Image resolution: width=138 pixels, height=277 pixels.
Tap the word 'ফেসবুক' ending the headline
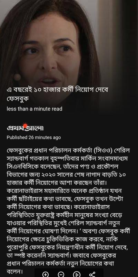pos(18,99)
